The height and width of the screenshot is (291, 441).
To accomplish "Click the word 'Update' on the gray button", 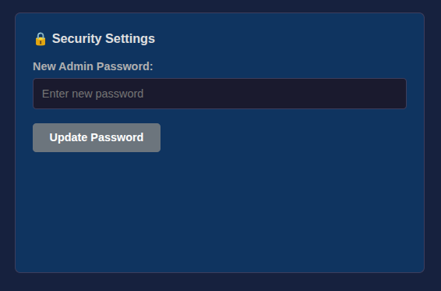I will [x=69, y=137].
